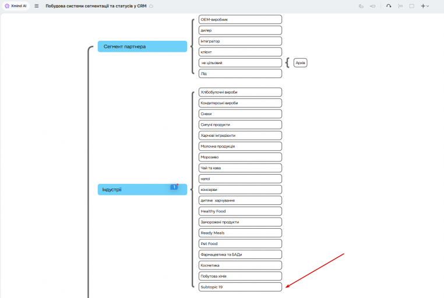Screen dimensions: 444x298
Task: Select the Лід subtopic
Action: coord(240,73)
